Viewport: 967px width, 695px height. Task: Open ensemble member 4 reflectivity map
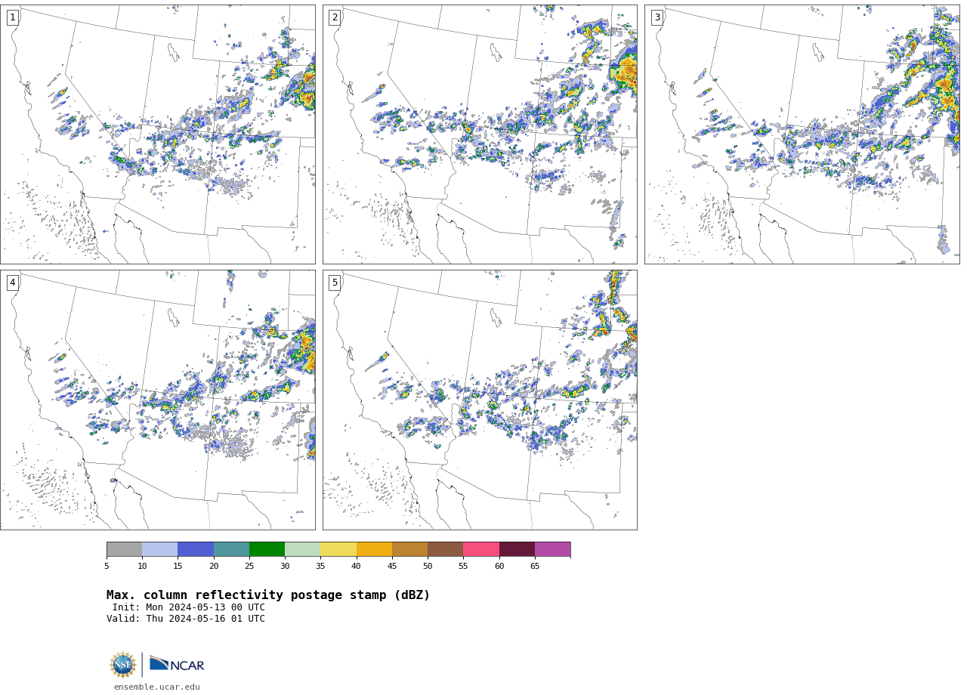[x=158, y=400]
